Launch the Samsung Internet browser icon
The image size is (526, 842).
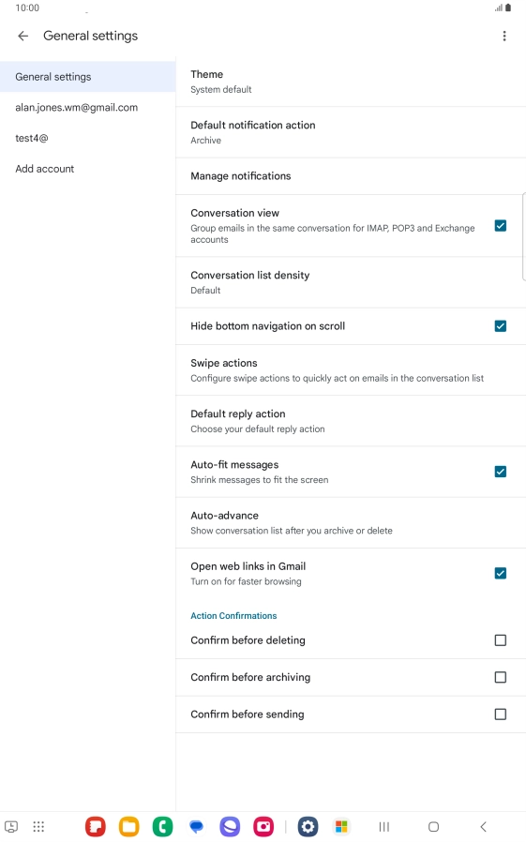(230, 826)
